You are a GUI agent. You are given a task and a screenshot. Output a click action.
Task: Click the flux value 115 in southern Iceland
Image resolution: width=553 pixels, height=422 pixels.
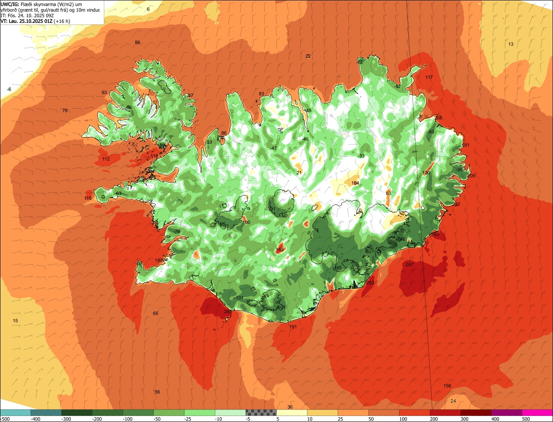pyautogui.click(x=338, y=268)
